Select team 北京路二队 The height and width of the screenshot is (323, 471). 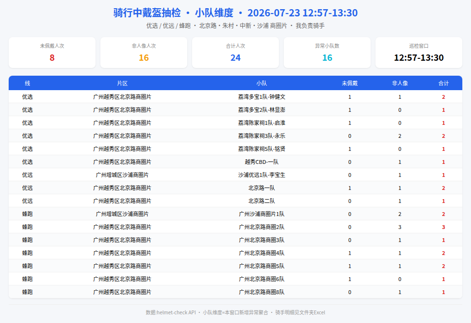262,201
